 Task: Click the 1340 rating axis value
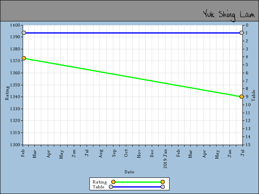pos(15,97)
